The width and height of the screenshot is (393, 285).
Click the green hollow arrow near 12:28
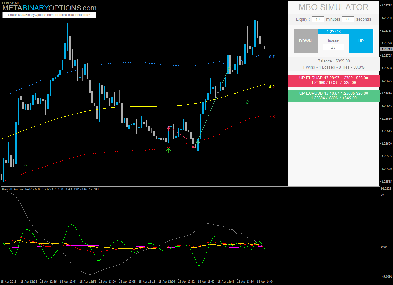point(26,166)
